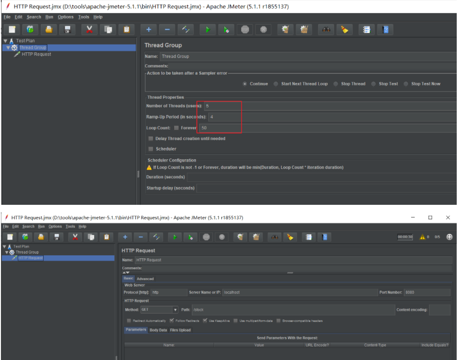The width and height of the screenshot is (459, 360).
Task: Click the Help question-mark icon in the upper toolbar
Action: [x=385, y=30]
